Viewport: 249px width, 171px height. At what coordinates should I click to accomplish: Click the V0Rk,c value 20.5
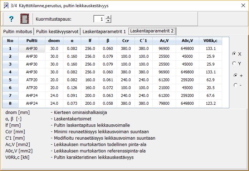[210, 88]
